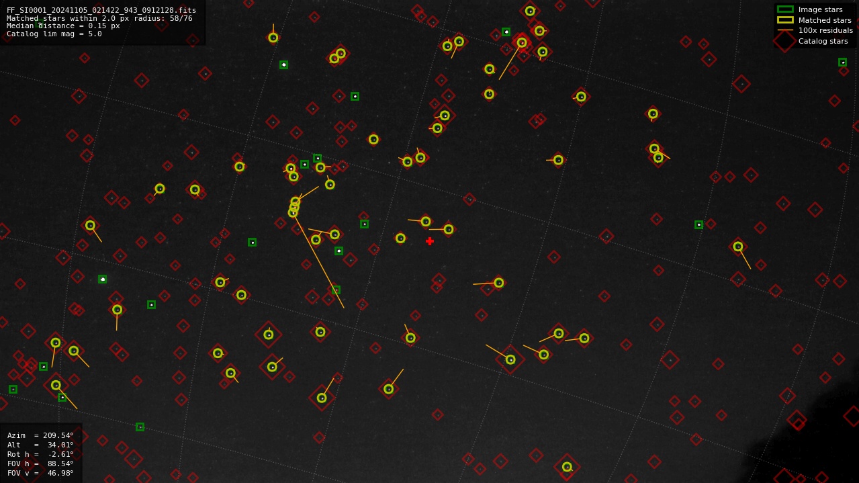859x483 pixels.
Task: Click the orange 100x residuals legend line
Action: [785, 30]
